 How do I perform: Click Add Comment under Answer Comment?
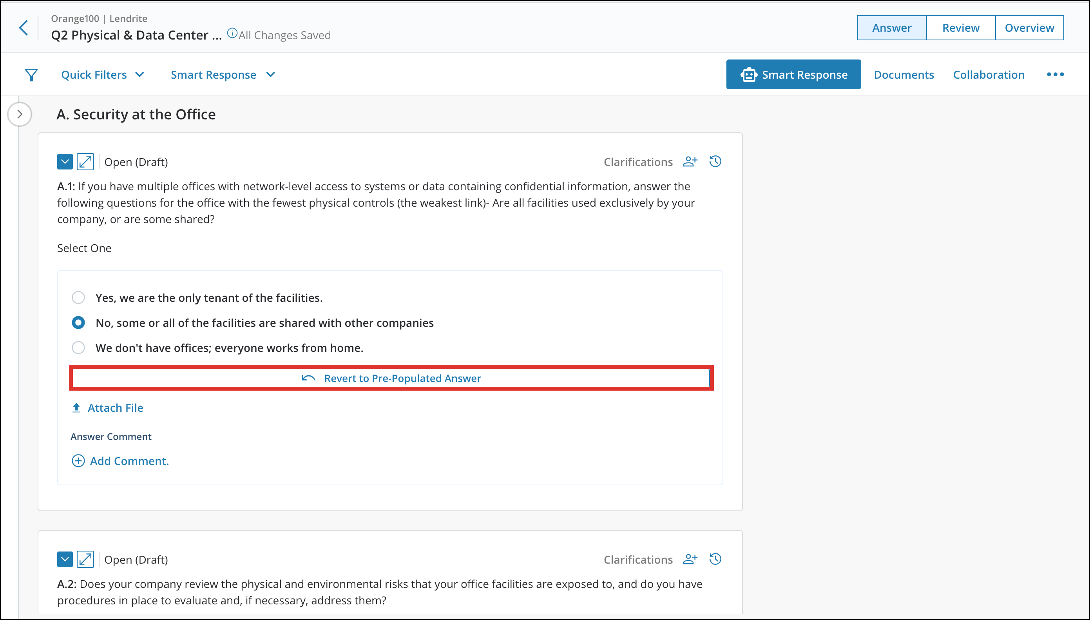tap(120, 461)
